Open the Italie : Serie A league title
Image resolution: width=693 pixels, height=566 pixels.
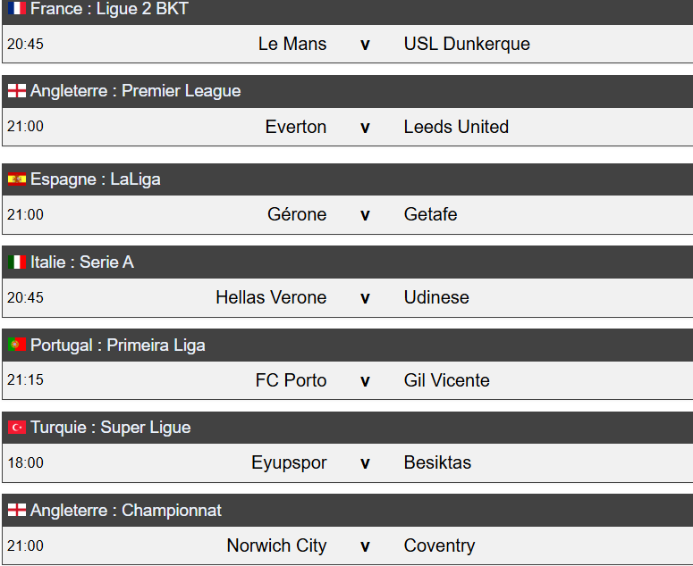click(82, 262)
